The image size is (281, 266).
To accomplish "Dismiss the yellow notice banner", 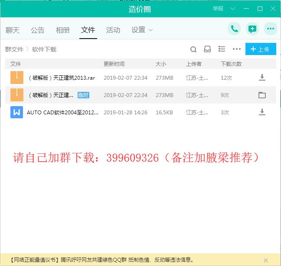I will pos(266,260).
